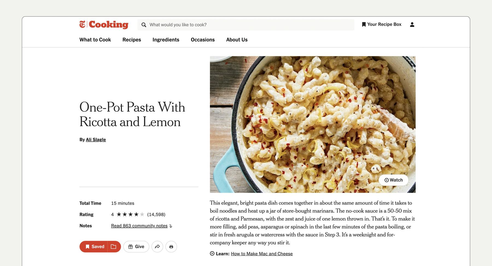The height and width of the screenshot is (266, 492).
Task: Jump down to 863 community notes
Action: [x=139, y=226]
